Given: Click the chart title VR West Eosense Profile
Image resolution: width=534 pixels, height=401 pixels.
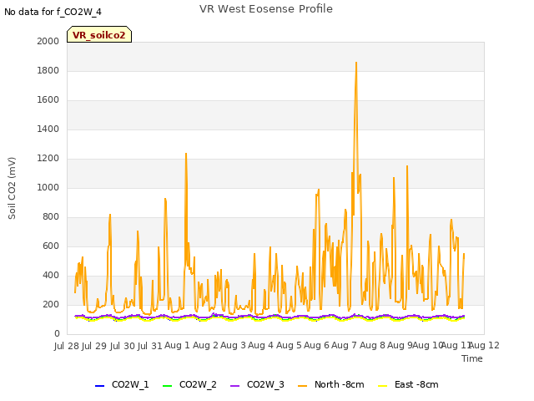Looking at the screenshot, I should pos(266,9).
